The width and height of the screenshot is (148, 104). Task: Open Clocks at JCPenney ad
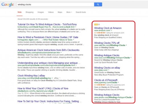coord(106,80)
